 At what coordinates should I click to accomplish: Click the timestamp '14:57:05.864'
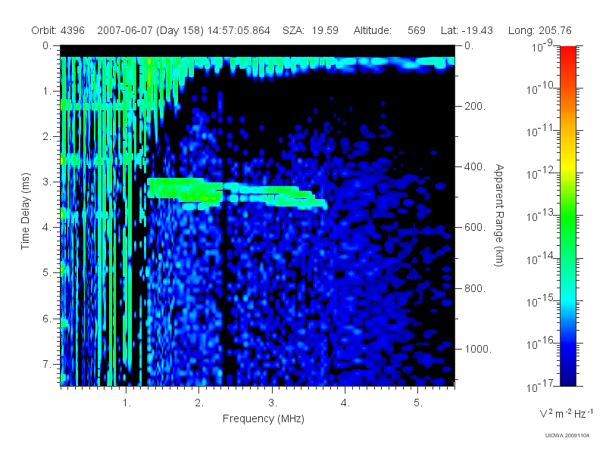(x=239, y=30)
